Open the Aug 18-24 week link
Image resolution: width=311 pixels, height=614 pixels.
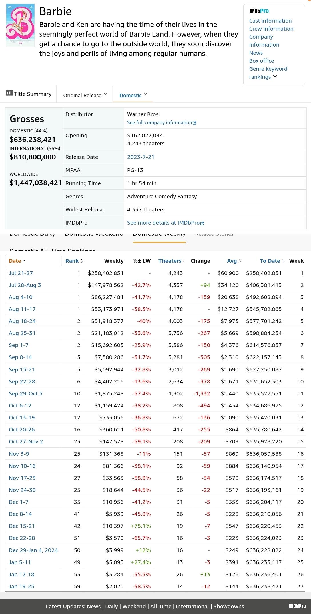pos(22,321)
